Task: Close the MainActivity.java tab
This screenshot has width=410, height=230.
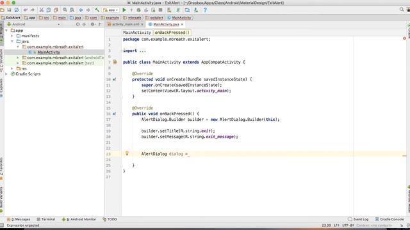Action: pyautogui.click(x=182, y=24)
